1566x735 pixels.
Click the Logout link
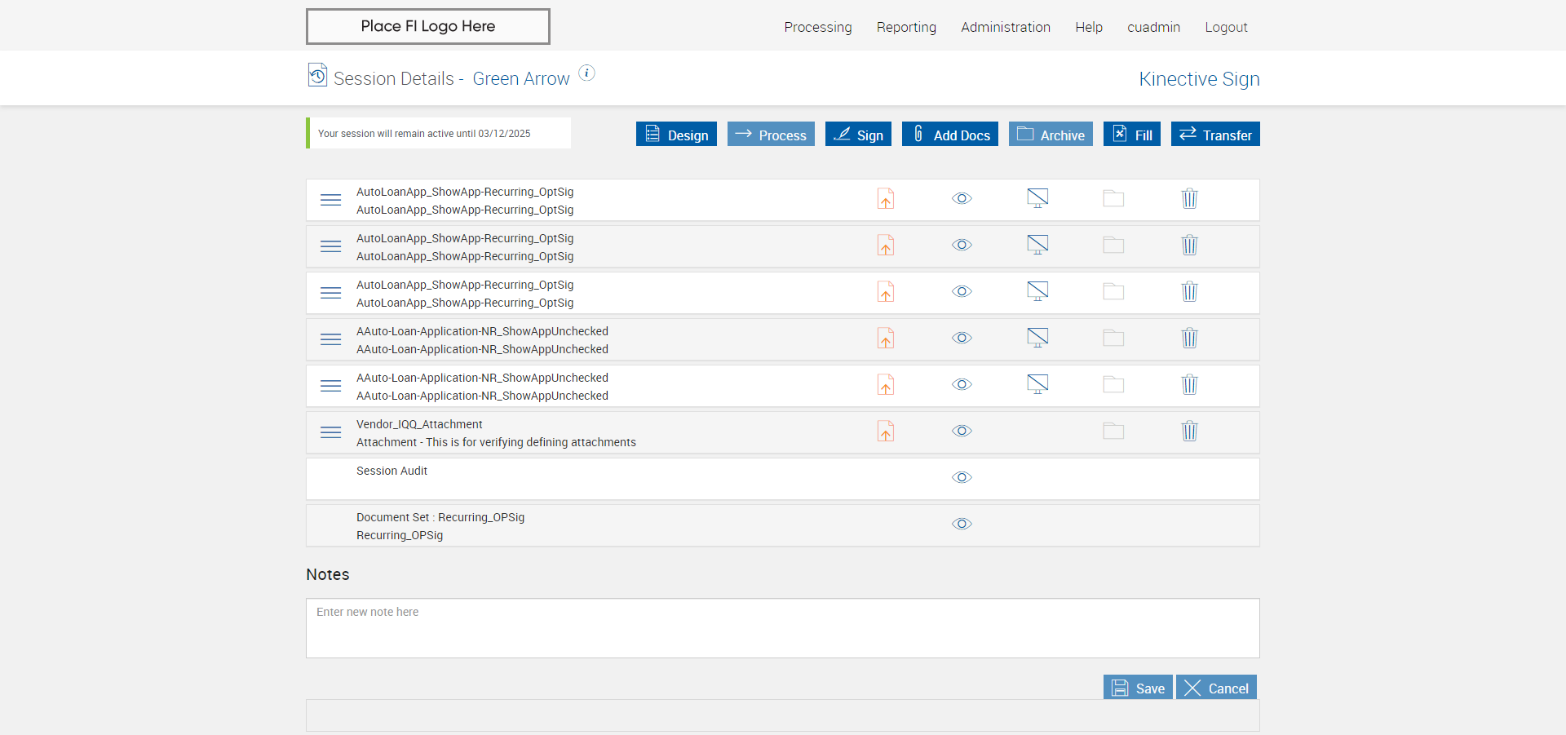(1226, 27)
